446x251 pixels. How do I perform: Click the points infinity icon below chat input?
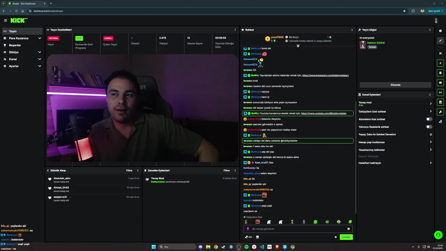(x=248, y=237)
